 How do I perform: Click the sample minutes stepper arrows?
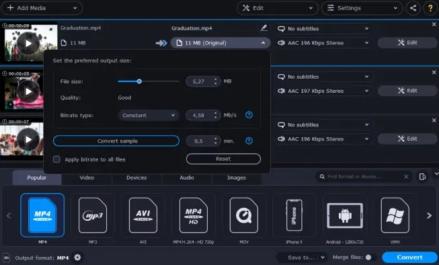(215, 141)
